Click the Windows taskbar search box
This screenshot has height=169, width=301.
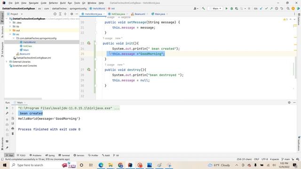click(43, 165)
